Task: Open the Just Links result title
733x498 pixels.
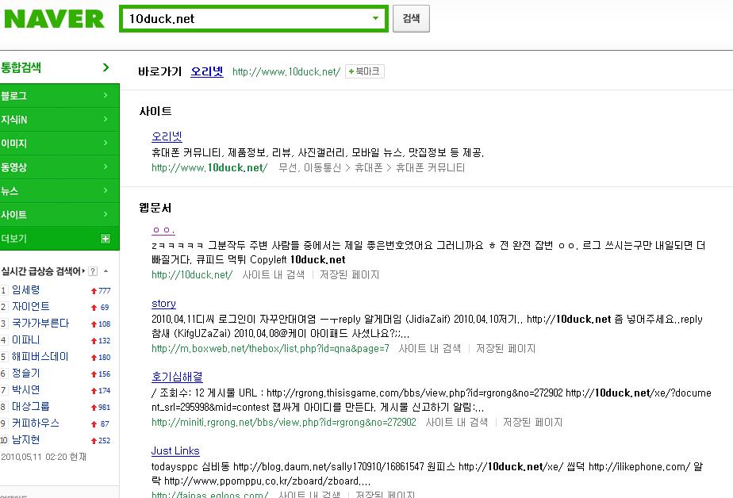Action: (x=175, y=450)
